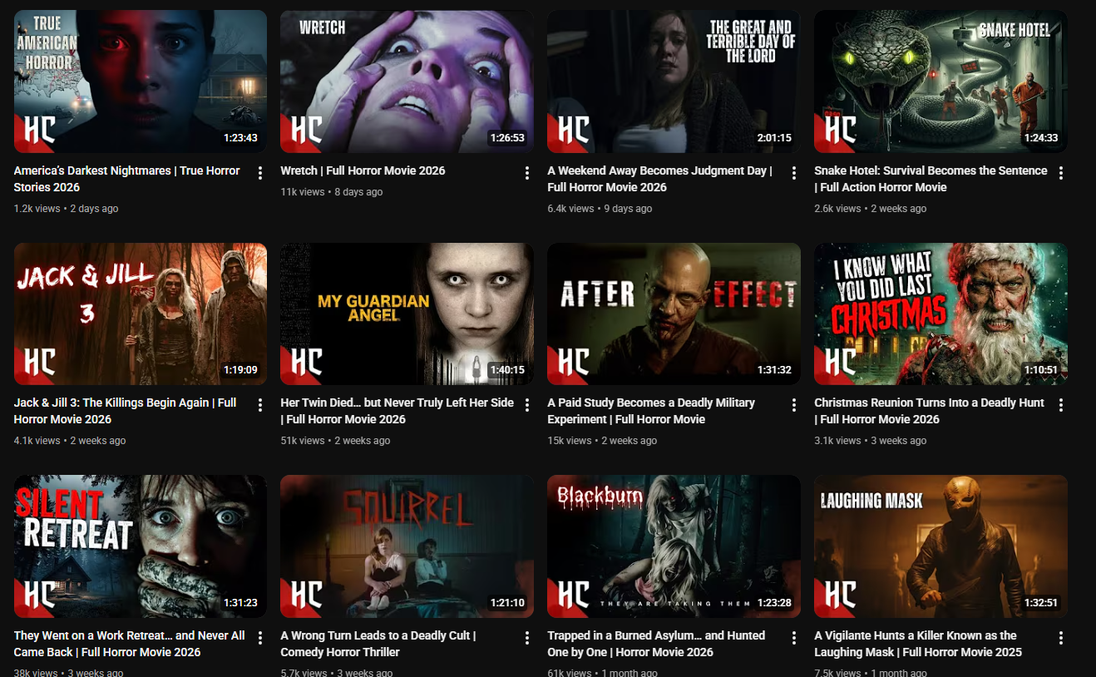Open three-dot menu for Wretch video
The width and height of the screenshot is (1096, 677).
tap(527, 173)
